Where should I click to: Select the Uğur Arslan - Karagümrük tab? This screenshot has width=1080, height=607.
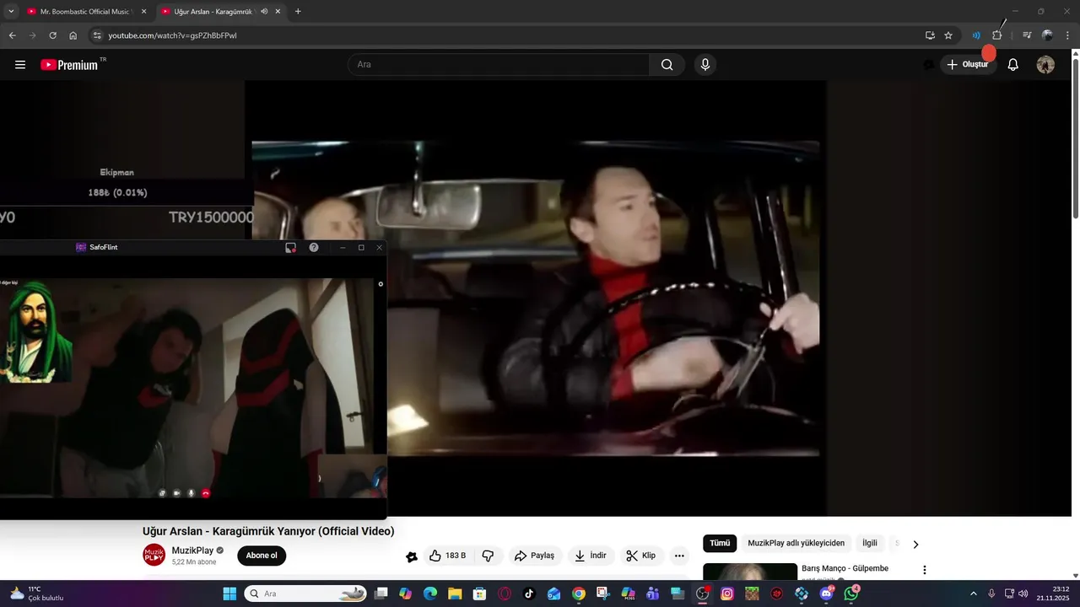[x=221, y=12]
